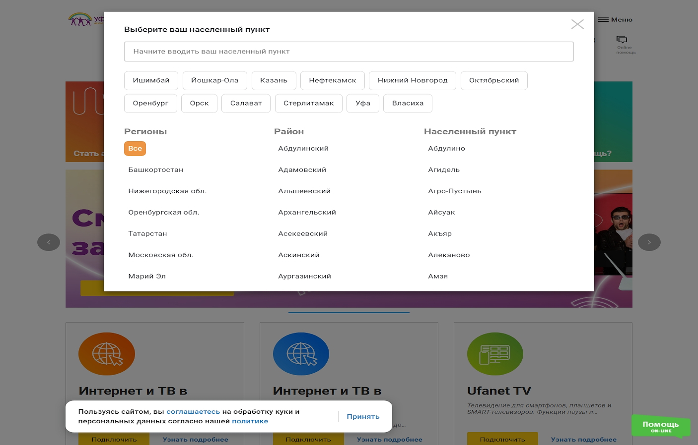
Task: Choose Нижний Новгород quick city button
Action: [x=413, y=80]
